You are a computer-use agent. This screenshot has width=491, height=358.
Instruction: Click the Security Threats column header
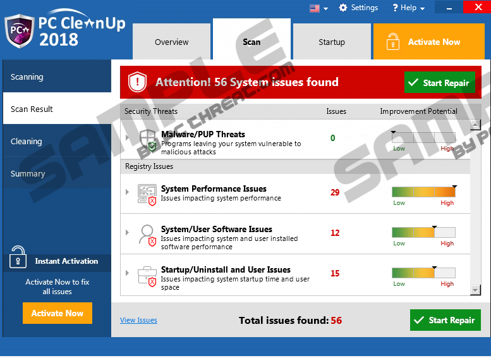coord(151,111)
